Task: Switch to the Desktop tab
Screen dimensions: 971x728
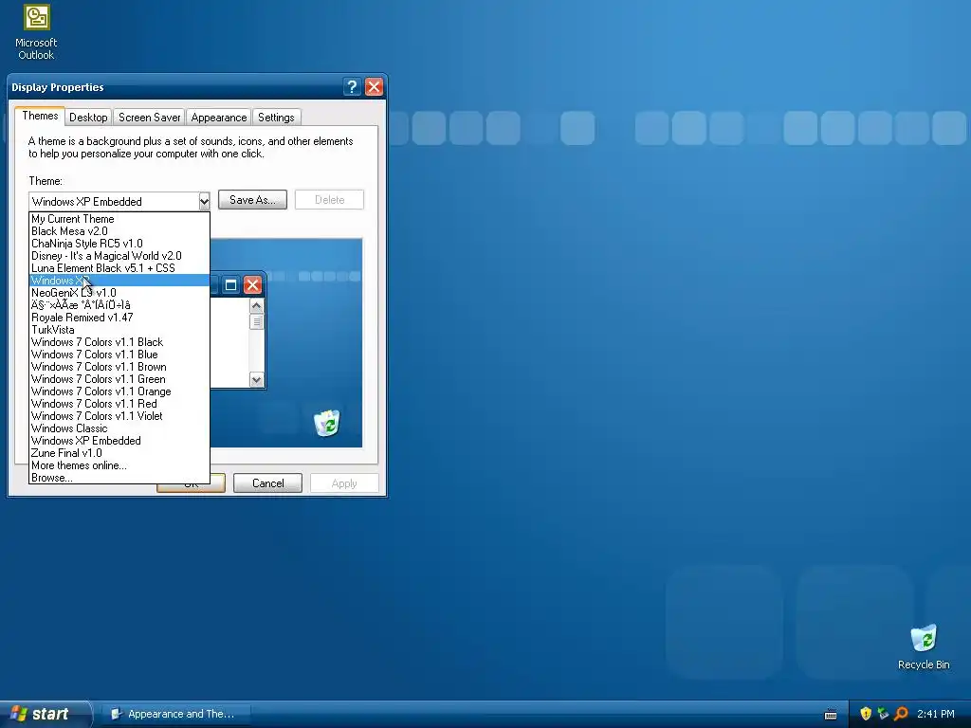Action: pos(88,117)
